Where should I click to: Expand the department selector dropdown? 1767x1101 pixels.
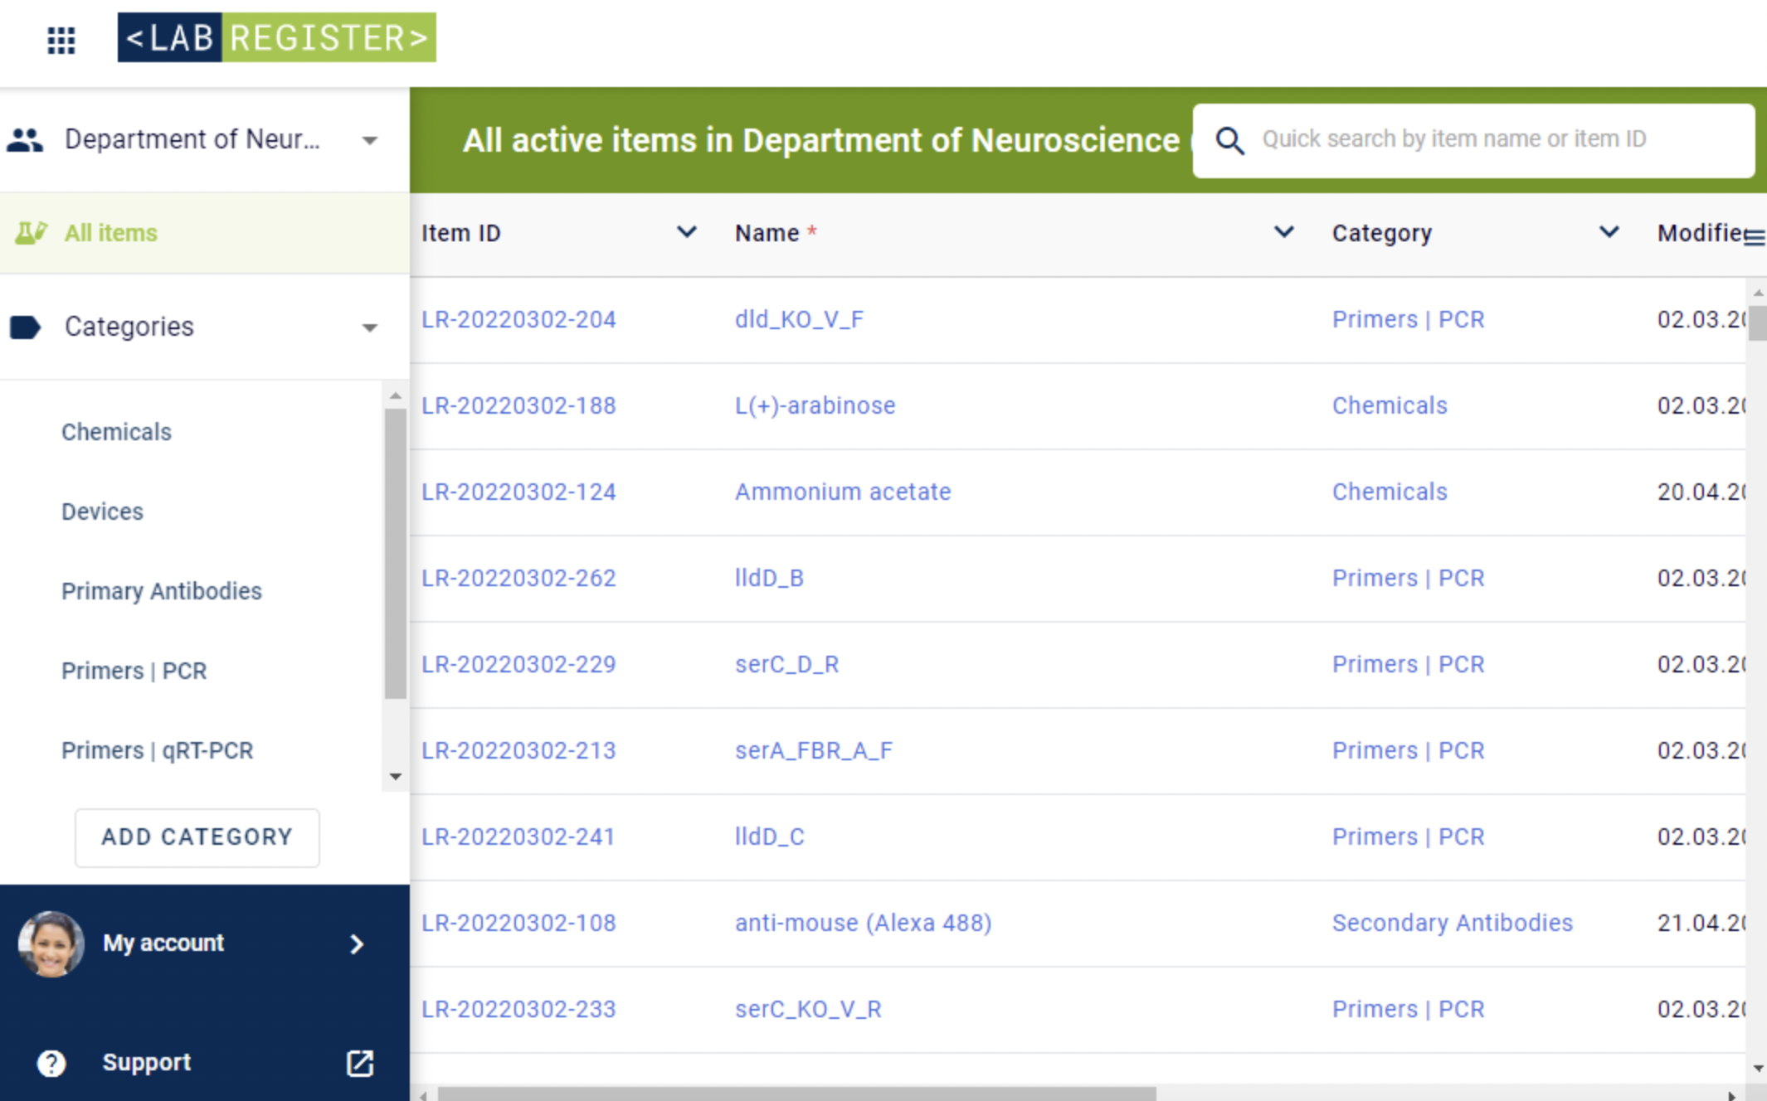370,140
